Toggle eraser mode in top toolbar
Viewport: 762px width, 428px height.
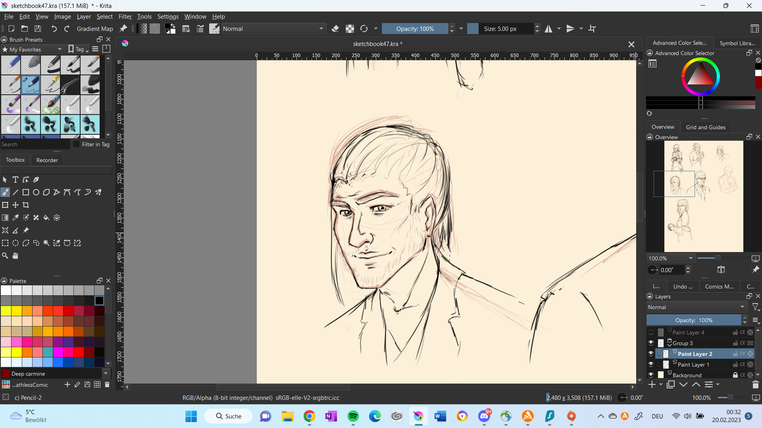pyautogui.click(x=335, y=29)
